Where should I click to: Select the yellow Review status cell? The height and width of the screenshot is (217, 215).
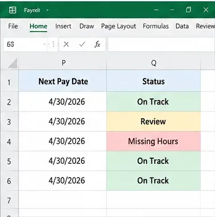(154, 122)
